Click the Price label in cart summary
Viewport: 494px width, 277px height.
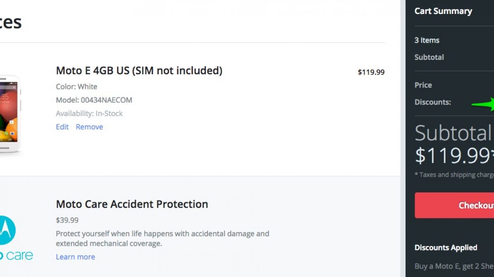pos(423,85)
